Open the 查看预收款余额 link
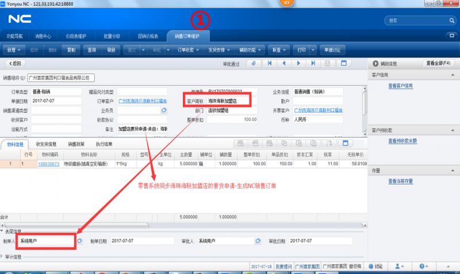The height and width of the screenshot is (274, 460). coord(402,141)
